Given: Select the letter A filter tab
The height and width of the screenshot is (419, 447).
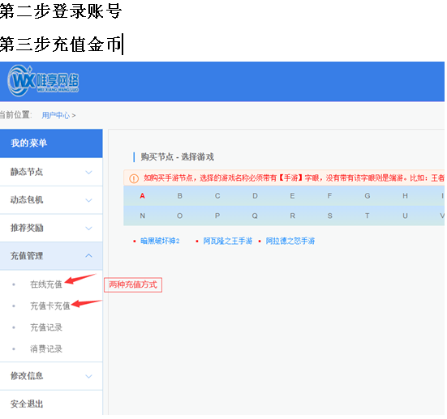Looking at the screenshot, I should click(142, 196).
